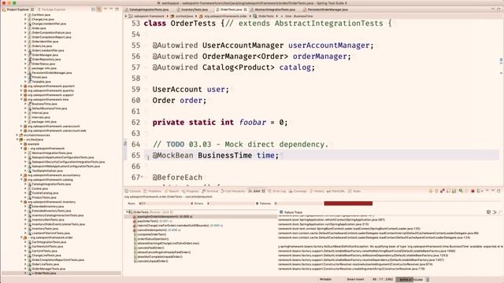Open the Error Log view tab
504x283 pixels.
(x=276, y=191)
